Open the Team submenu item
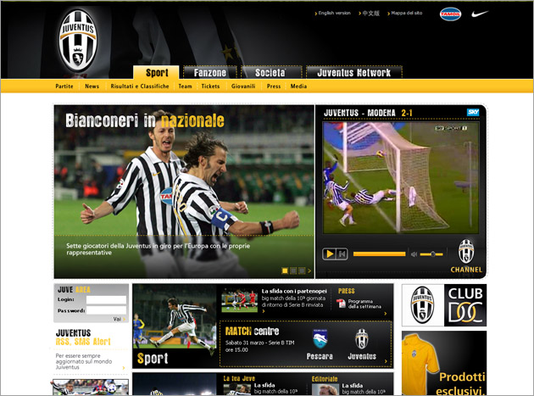 coord(185,86)
